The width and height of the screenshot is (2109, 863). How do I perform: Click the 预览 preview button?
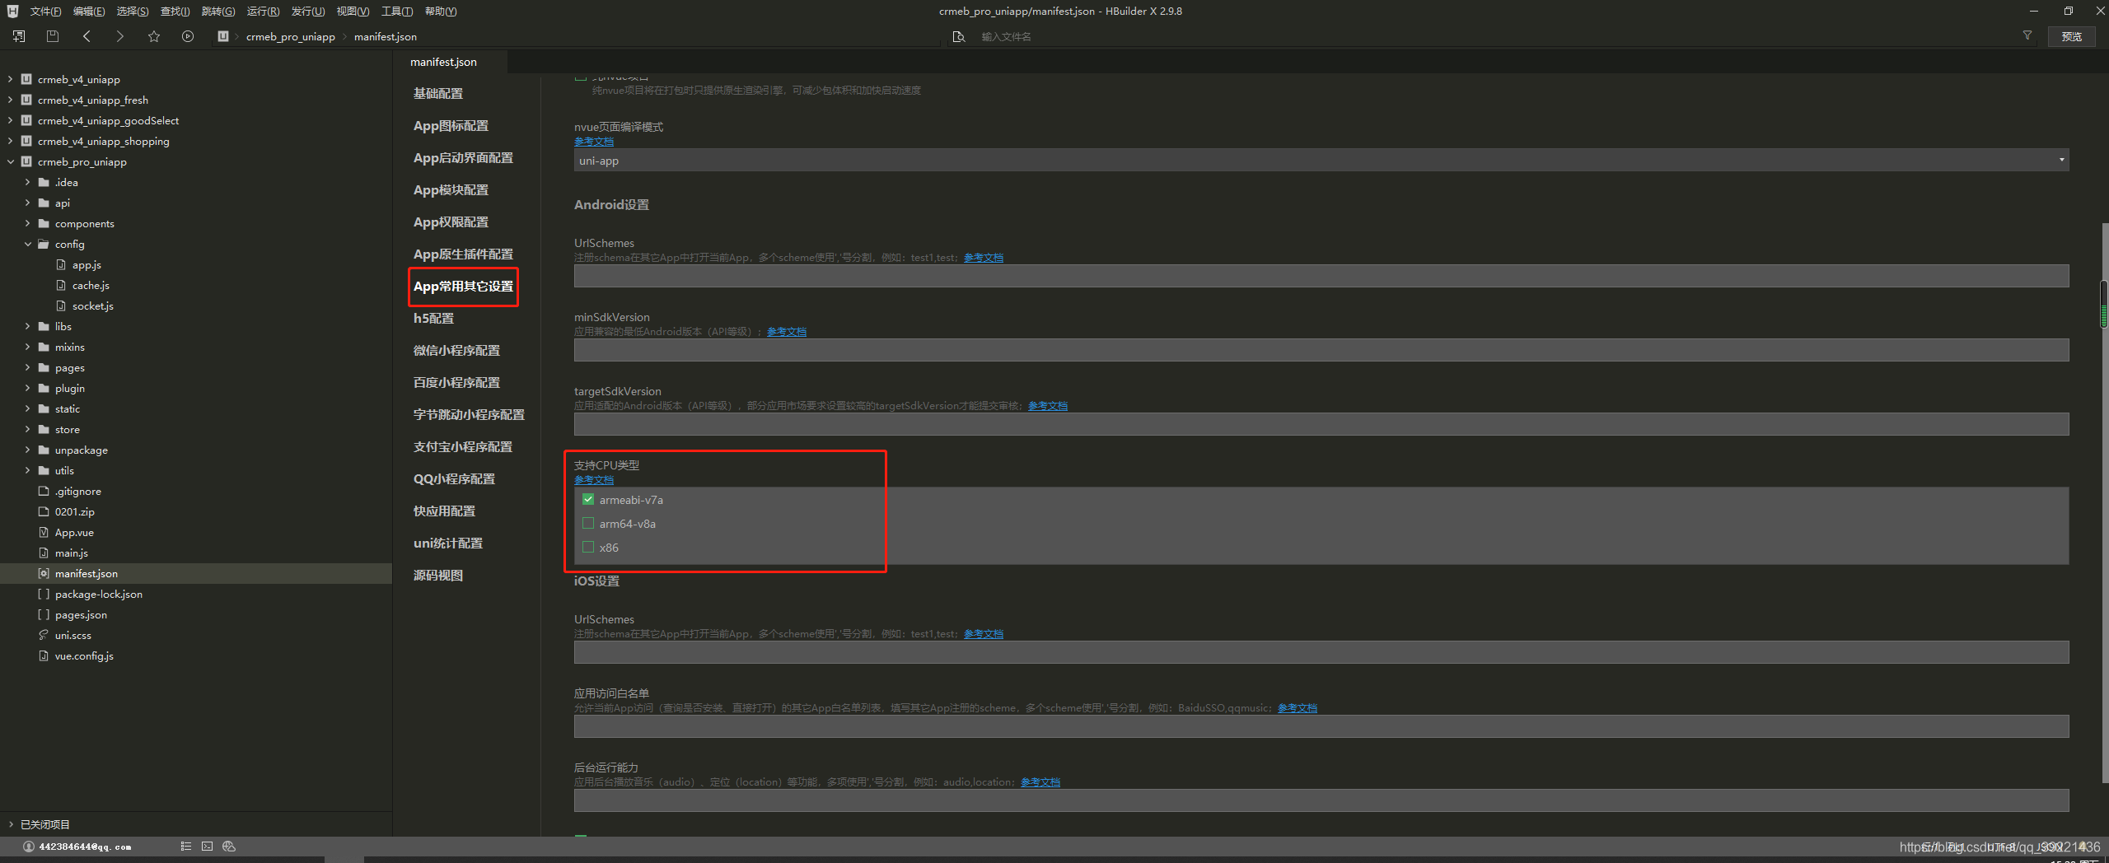(x=2072, y=36)
